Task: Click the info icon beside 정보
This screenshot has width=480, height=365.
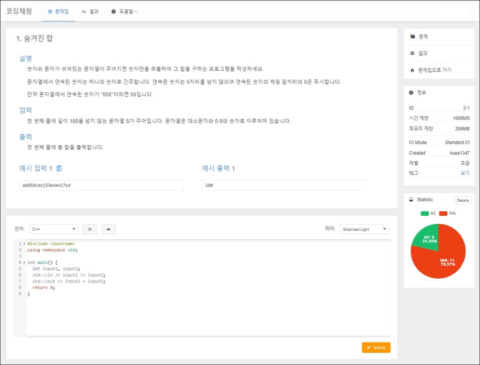Action: click(411, 93)
